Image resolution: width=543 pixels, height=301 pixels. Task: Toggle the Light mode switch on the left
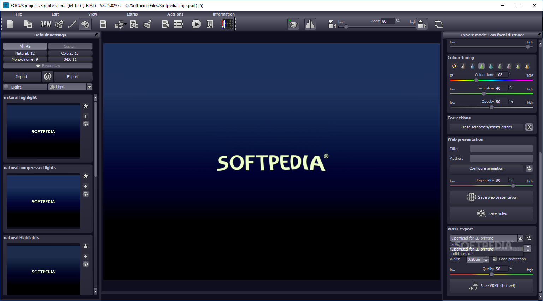tap(25, 87)
